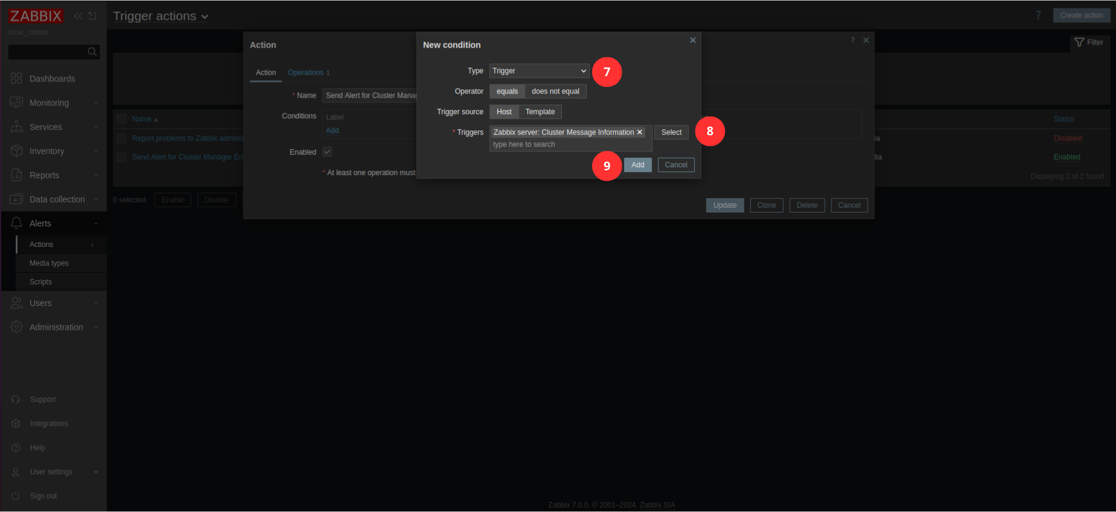Screen dimensions: 1116x512
Task: Expand the Reports menu chevron
Action: point(95,176)
